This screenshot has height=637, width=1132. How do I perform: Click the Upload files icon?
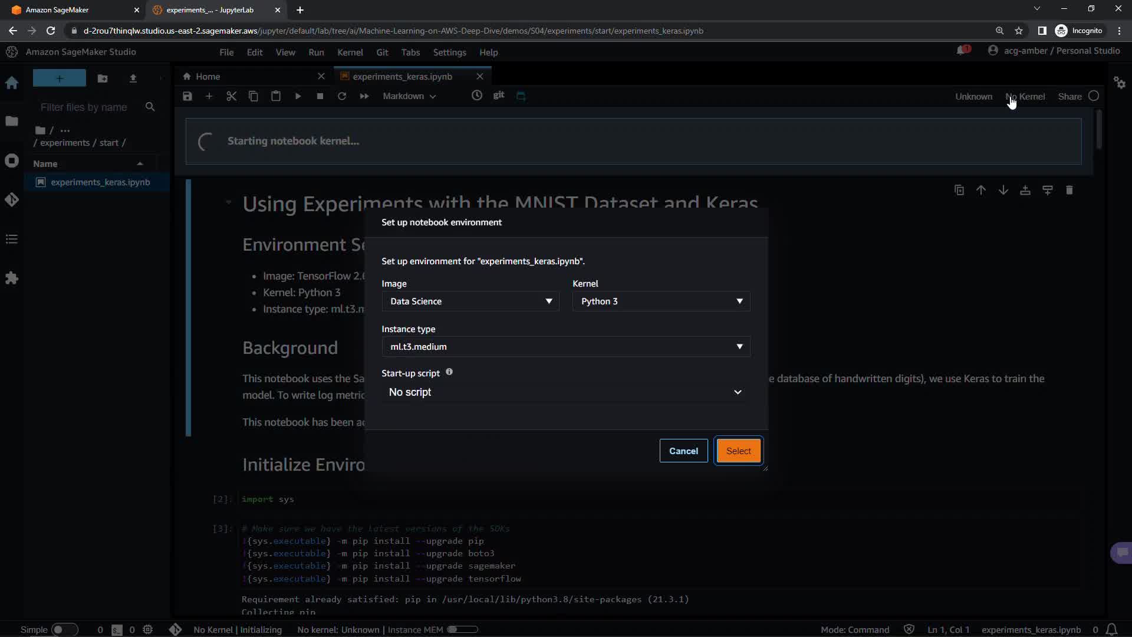133,78
